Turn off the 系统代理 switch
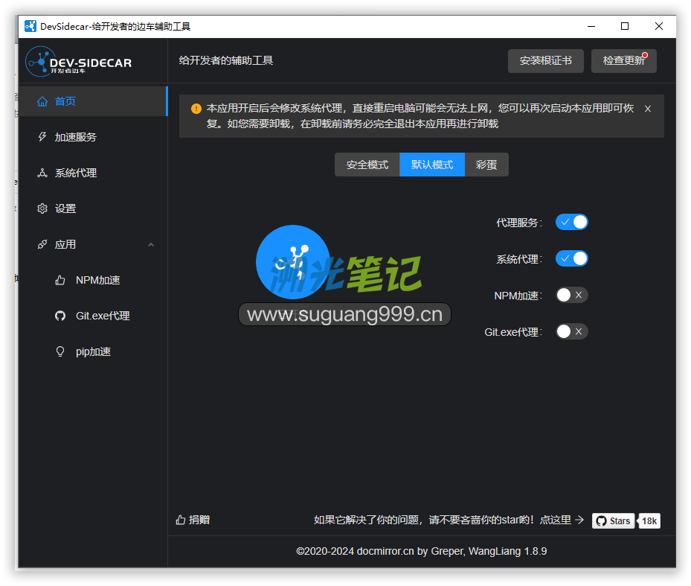 click(x=571, y=258)
